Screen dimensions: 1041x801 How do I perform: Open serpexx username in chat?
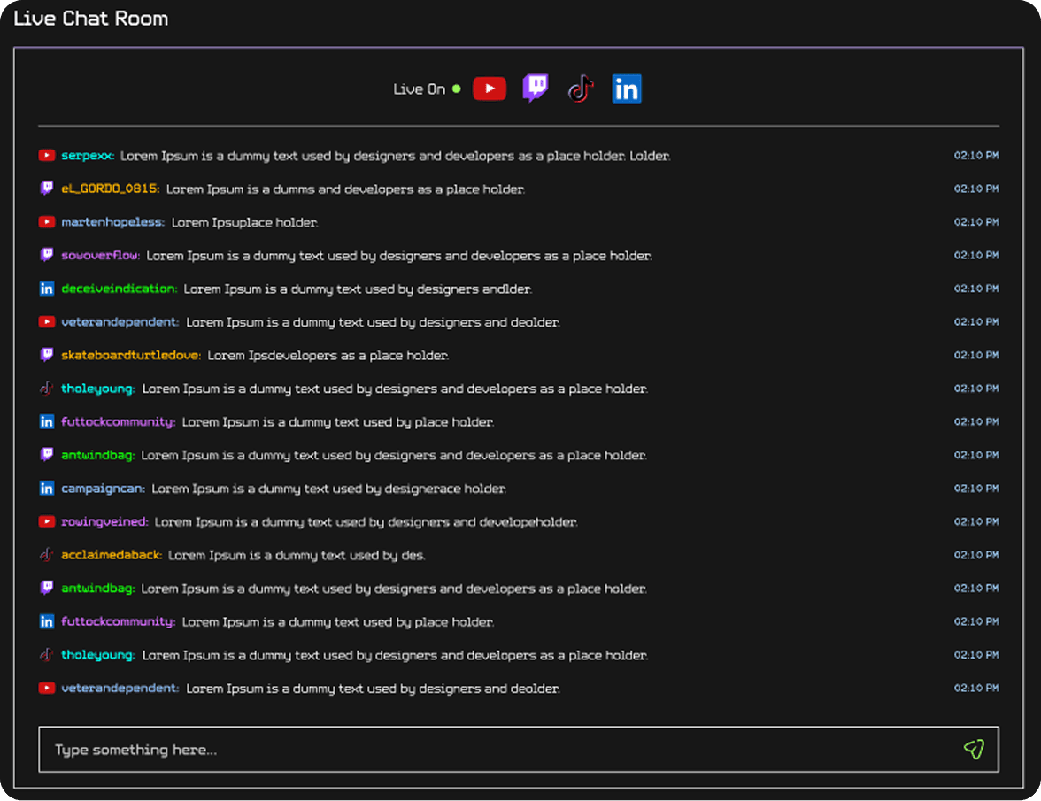pyautogui.click(x=88, y=156)
